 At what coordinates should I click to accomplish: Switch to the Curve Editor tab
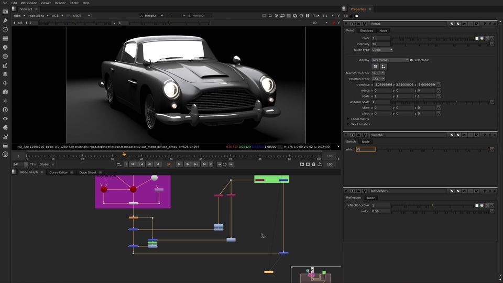tap(58, 172)
